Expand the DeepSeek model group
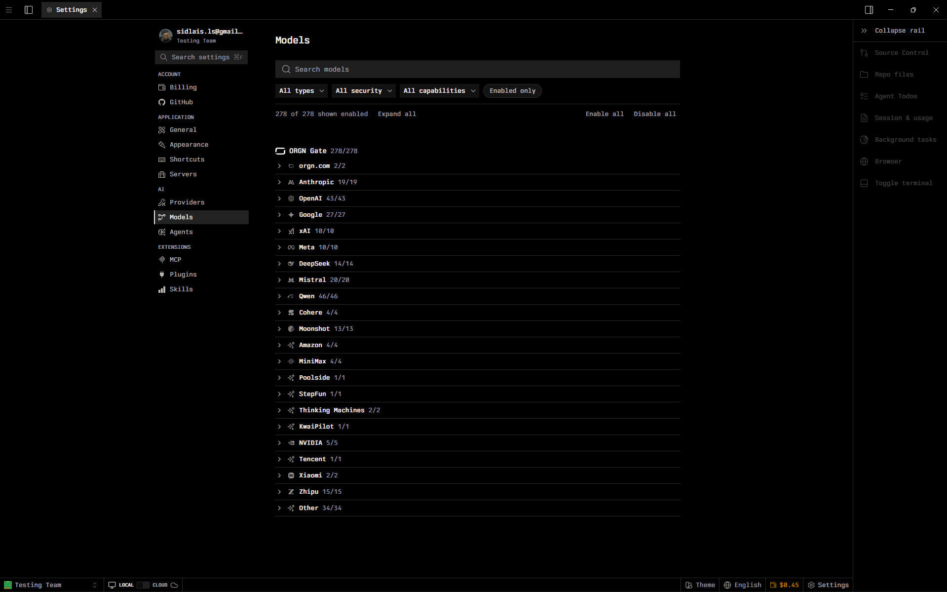Image resolution: width=947 pixels, height=592 pixels. click(478, 264)
